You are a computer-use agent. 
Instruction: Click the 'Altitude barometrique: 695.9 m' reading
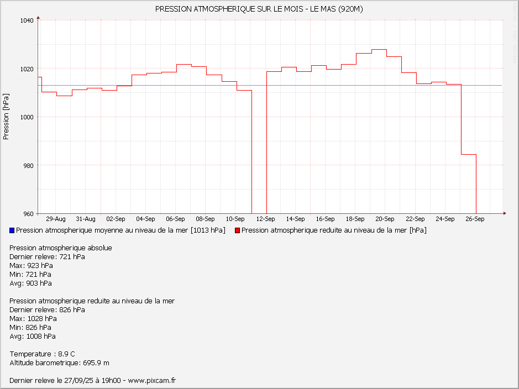[59, 363]
